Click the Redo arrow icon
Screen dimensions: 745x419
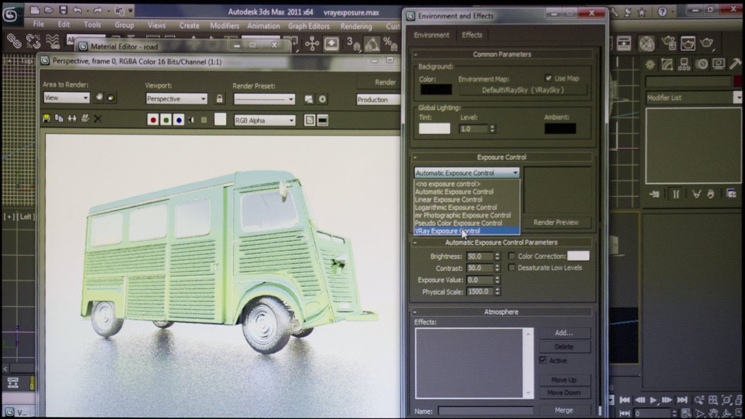point(98,10)
